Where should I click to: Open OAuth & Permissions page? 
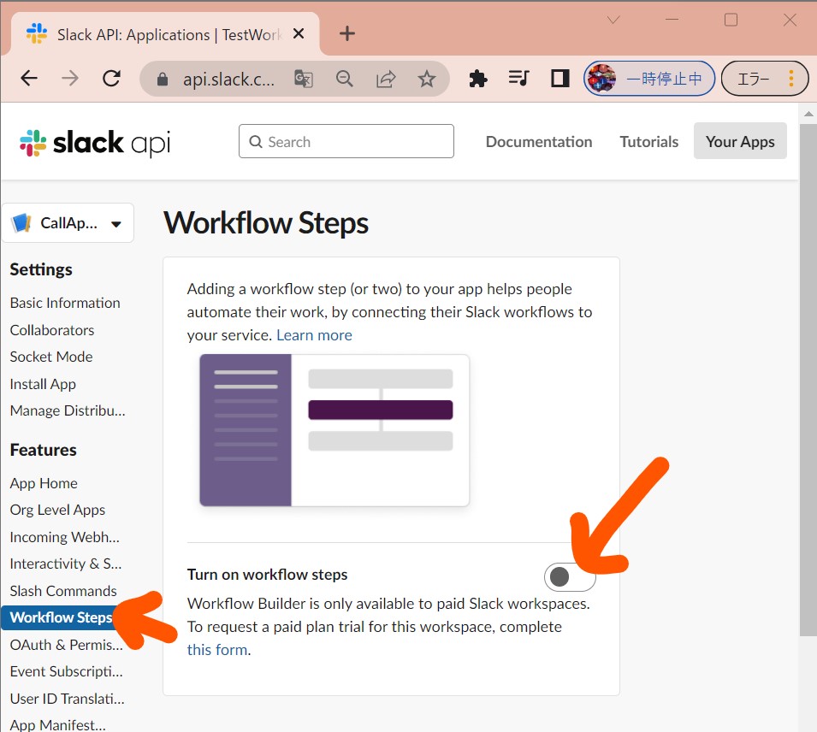click(x=66, y=645)
